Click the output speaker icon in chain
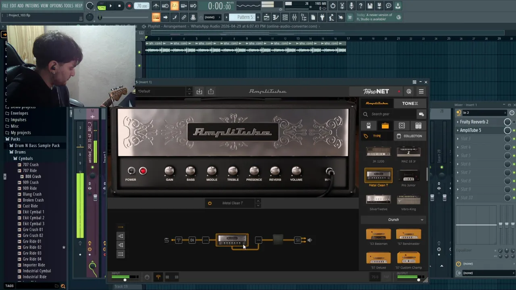This screenshot has width=516, height=290. pos(310,240)
